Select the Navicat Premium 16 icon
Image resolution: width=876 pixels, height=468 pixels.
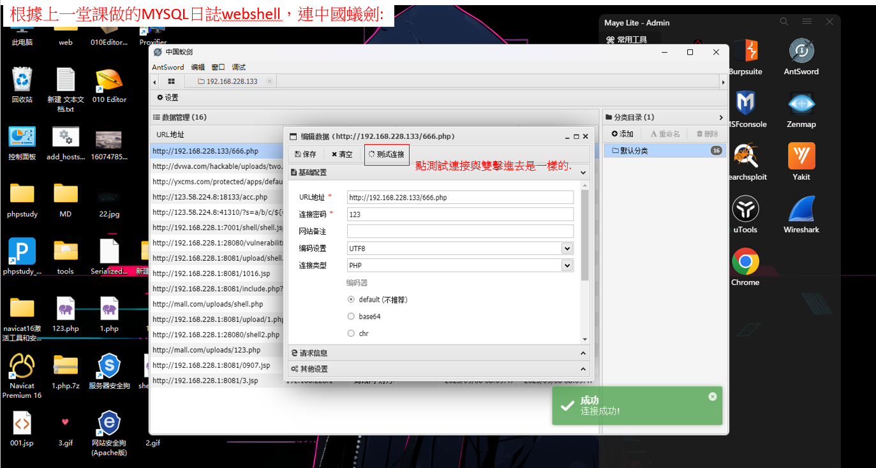tap(22, 366)
